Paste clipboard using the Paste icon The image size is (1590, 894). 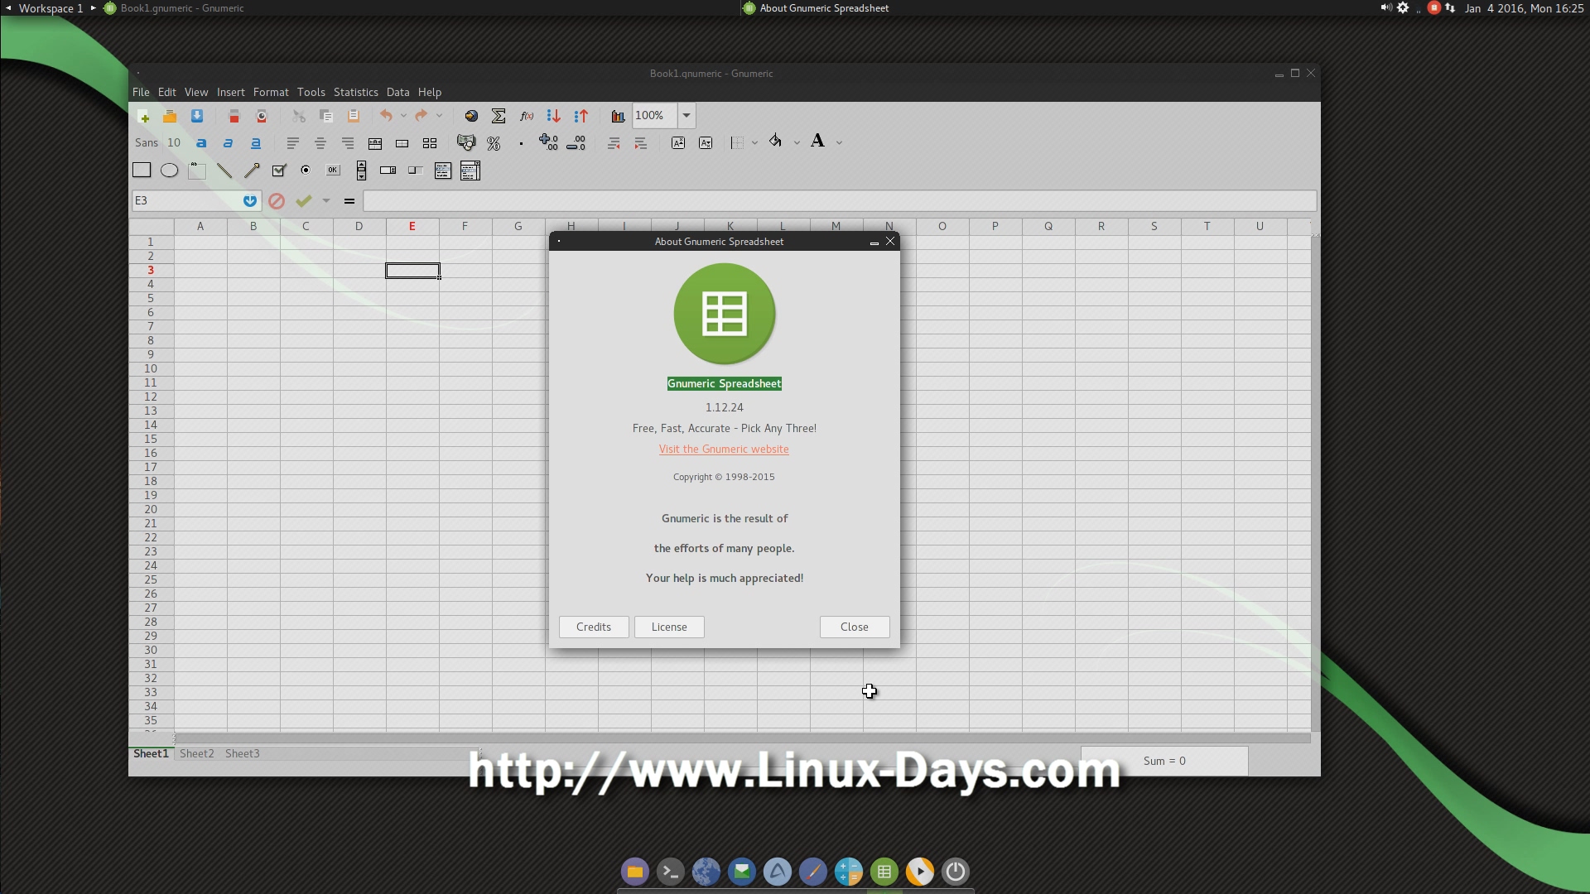(354, 116)
